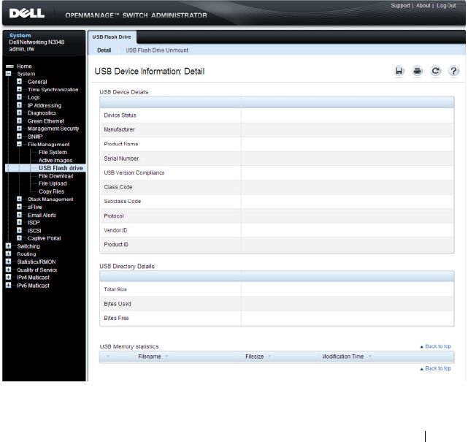
Task: Expand the Captive Portal node
Action: 20,238
